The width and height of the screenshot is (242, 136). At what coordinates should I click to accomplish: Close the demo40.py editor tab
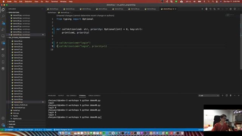click(x=175, y=9)
